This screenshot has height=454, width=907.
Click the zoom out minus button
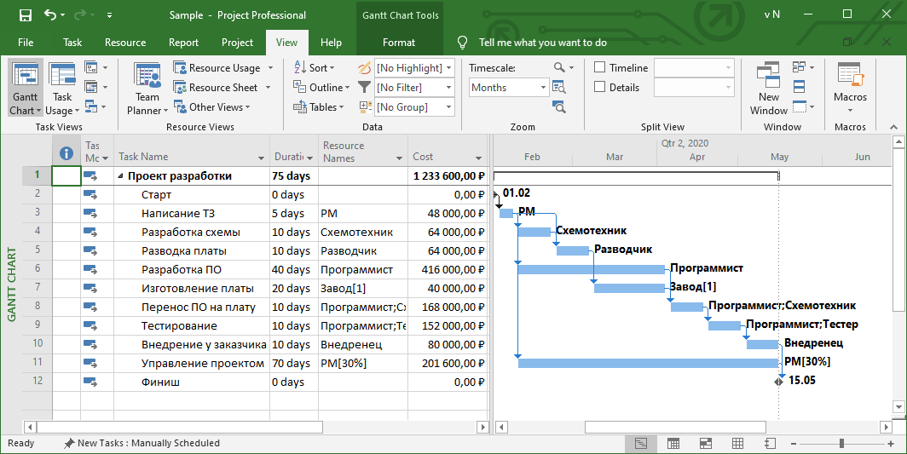794,444
